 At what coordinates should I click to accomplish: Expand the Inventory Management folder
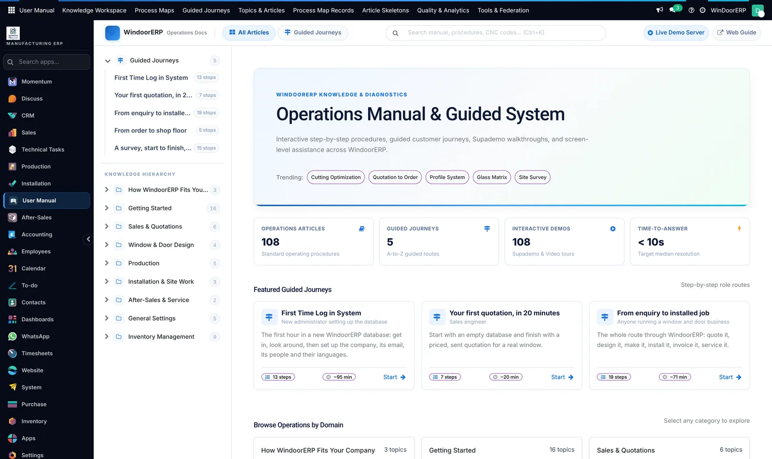pyautogui.click(x=107, y=337)
